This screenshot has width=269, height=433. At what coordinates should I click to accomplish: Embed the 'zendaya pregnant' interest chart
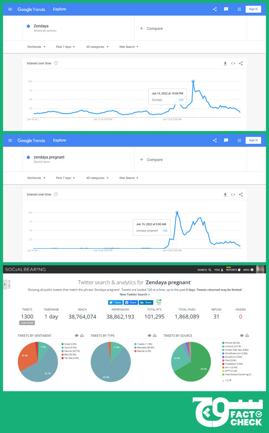point(233,195)
